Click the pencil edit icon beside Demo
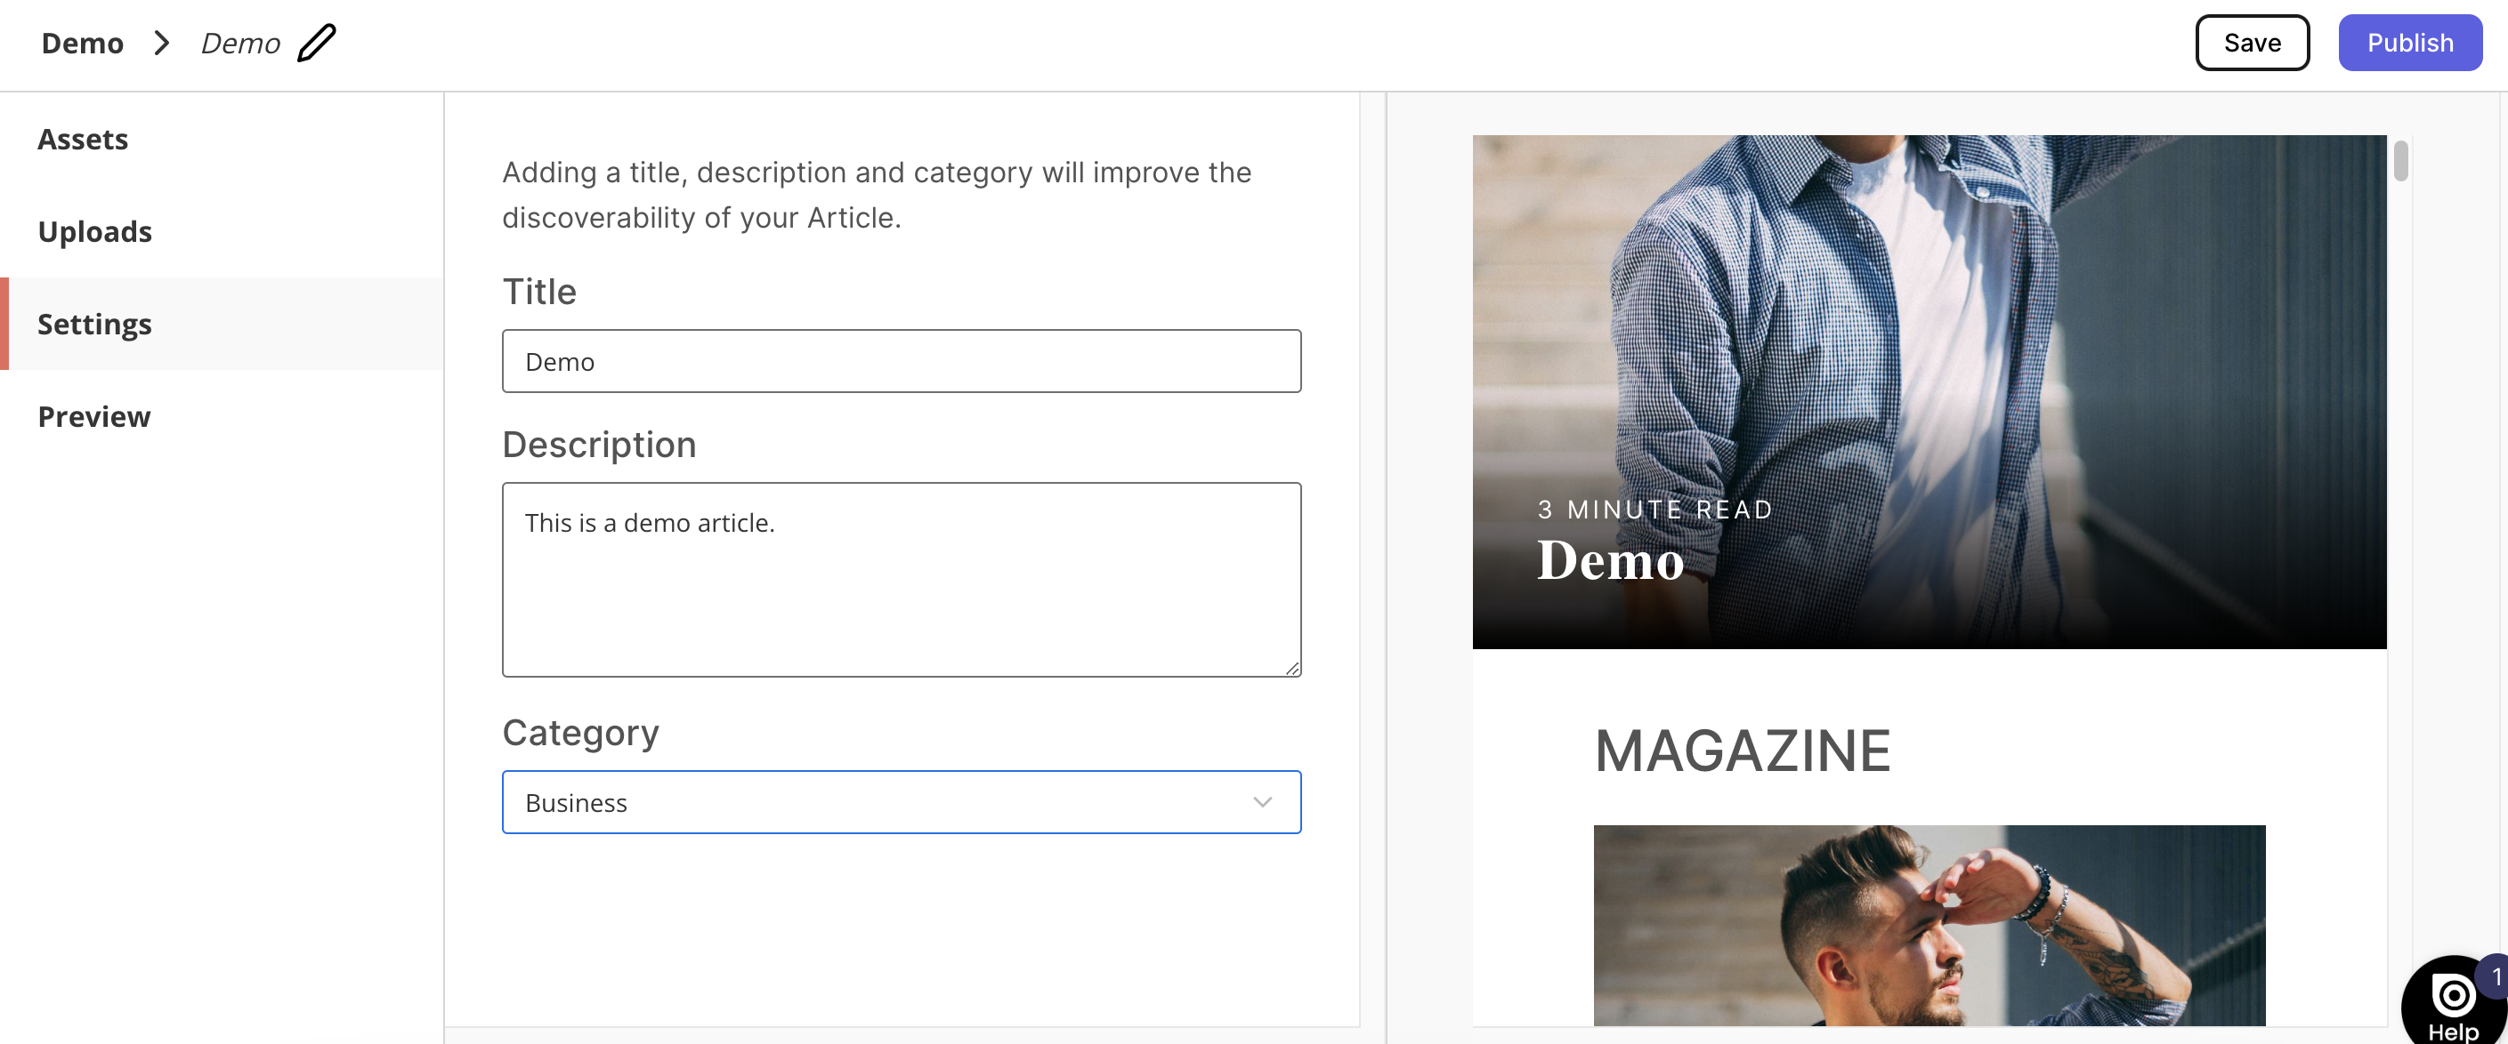 coord(317,43)
